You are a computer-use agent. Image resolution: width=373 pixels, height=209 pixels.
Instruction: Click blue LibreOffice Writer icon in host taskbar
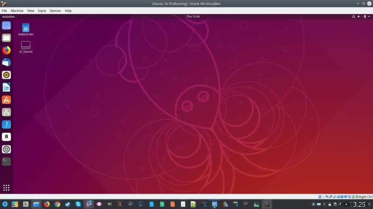point(152,204)
